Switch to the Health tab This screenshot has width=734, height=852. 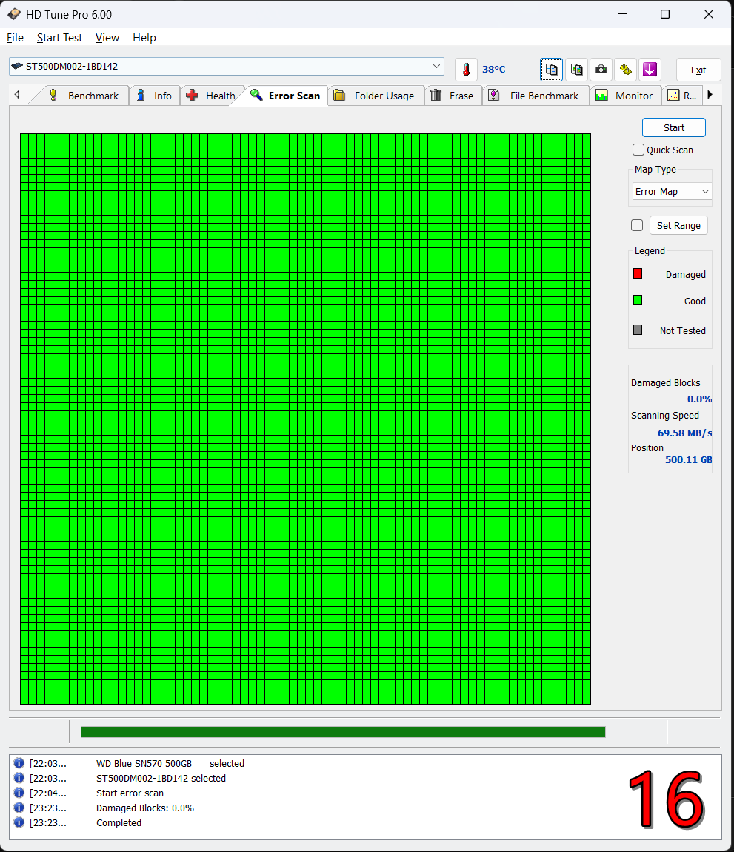[211, 96]
